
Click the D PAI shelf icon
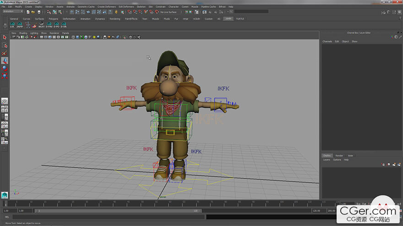pyautogui.click(x=49, y=25)
